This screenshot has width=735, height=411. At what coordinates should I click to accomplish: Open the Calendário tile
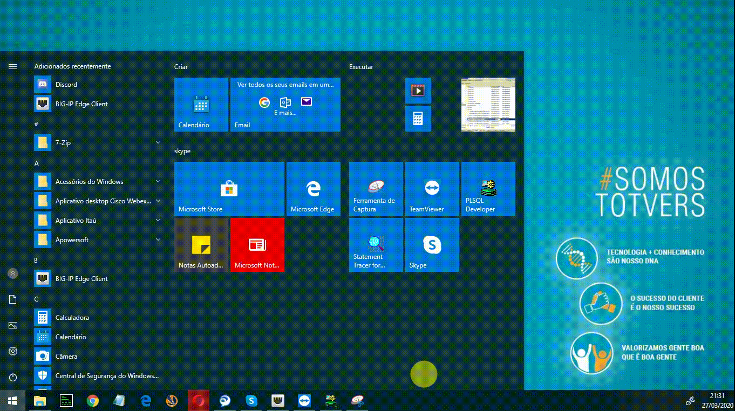pyautogui.click(x=201, y=105)
